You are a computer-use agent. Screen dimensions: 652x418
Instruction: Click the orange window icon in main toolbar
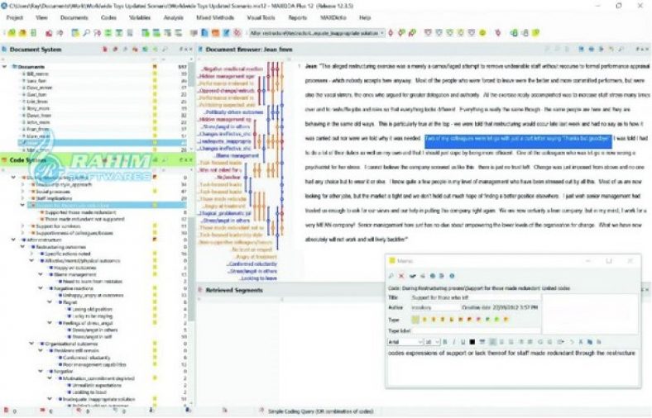tap(215, 33)
